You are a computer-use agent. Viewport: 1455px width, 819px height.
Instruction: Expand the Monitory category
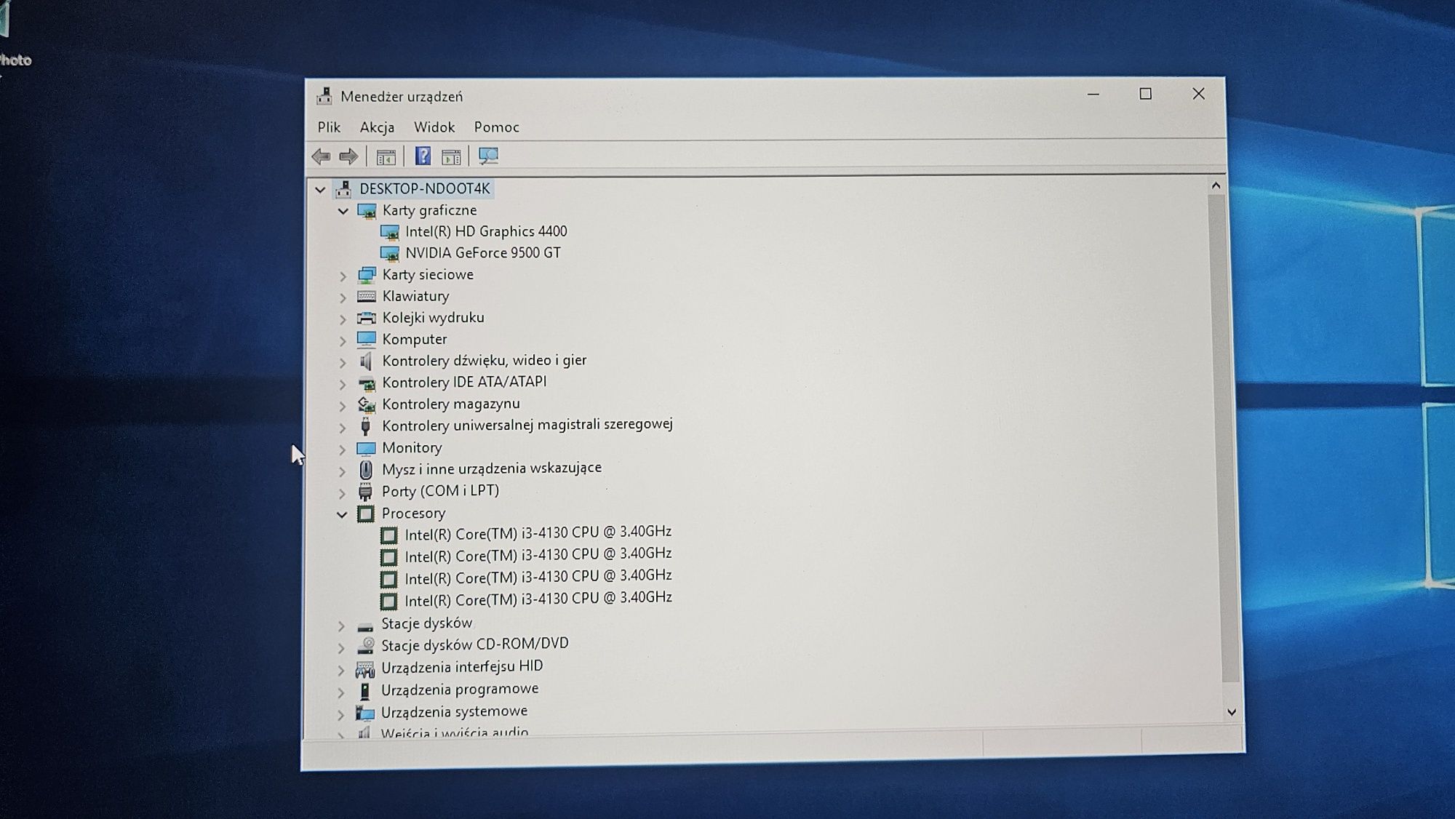click(342, 450)
